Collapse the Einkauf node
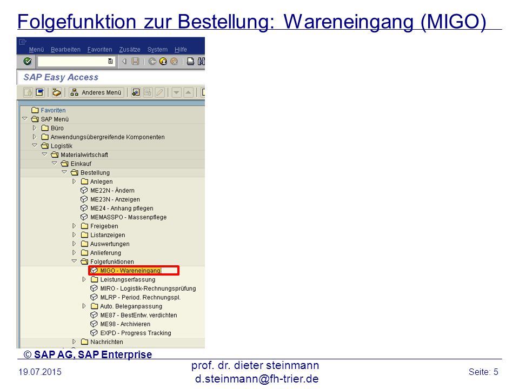This screenshot has width=519, height=389. (55, 163)
